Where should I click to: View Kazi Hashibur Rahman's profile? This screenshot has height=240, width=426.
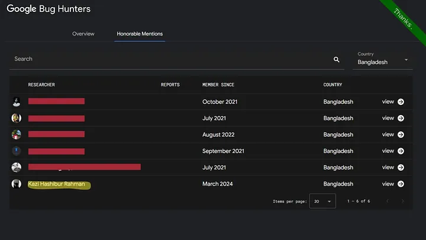tap(388, 184)
